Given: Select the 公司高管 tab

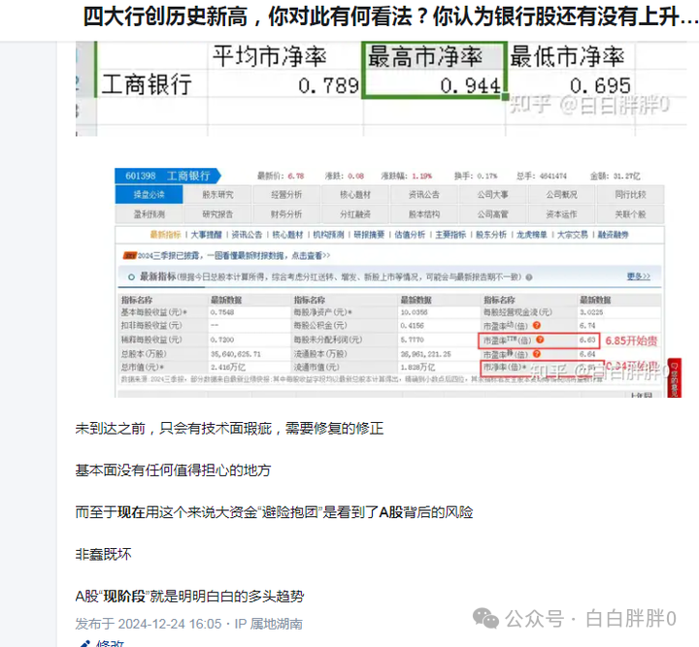Looking at the screenshot, I should [492, 214].
